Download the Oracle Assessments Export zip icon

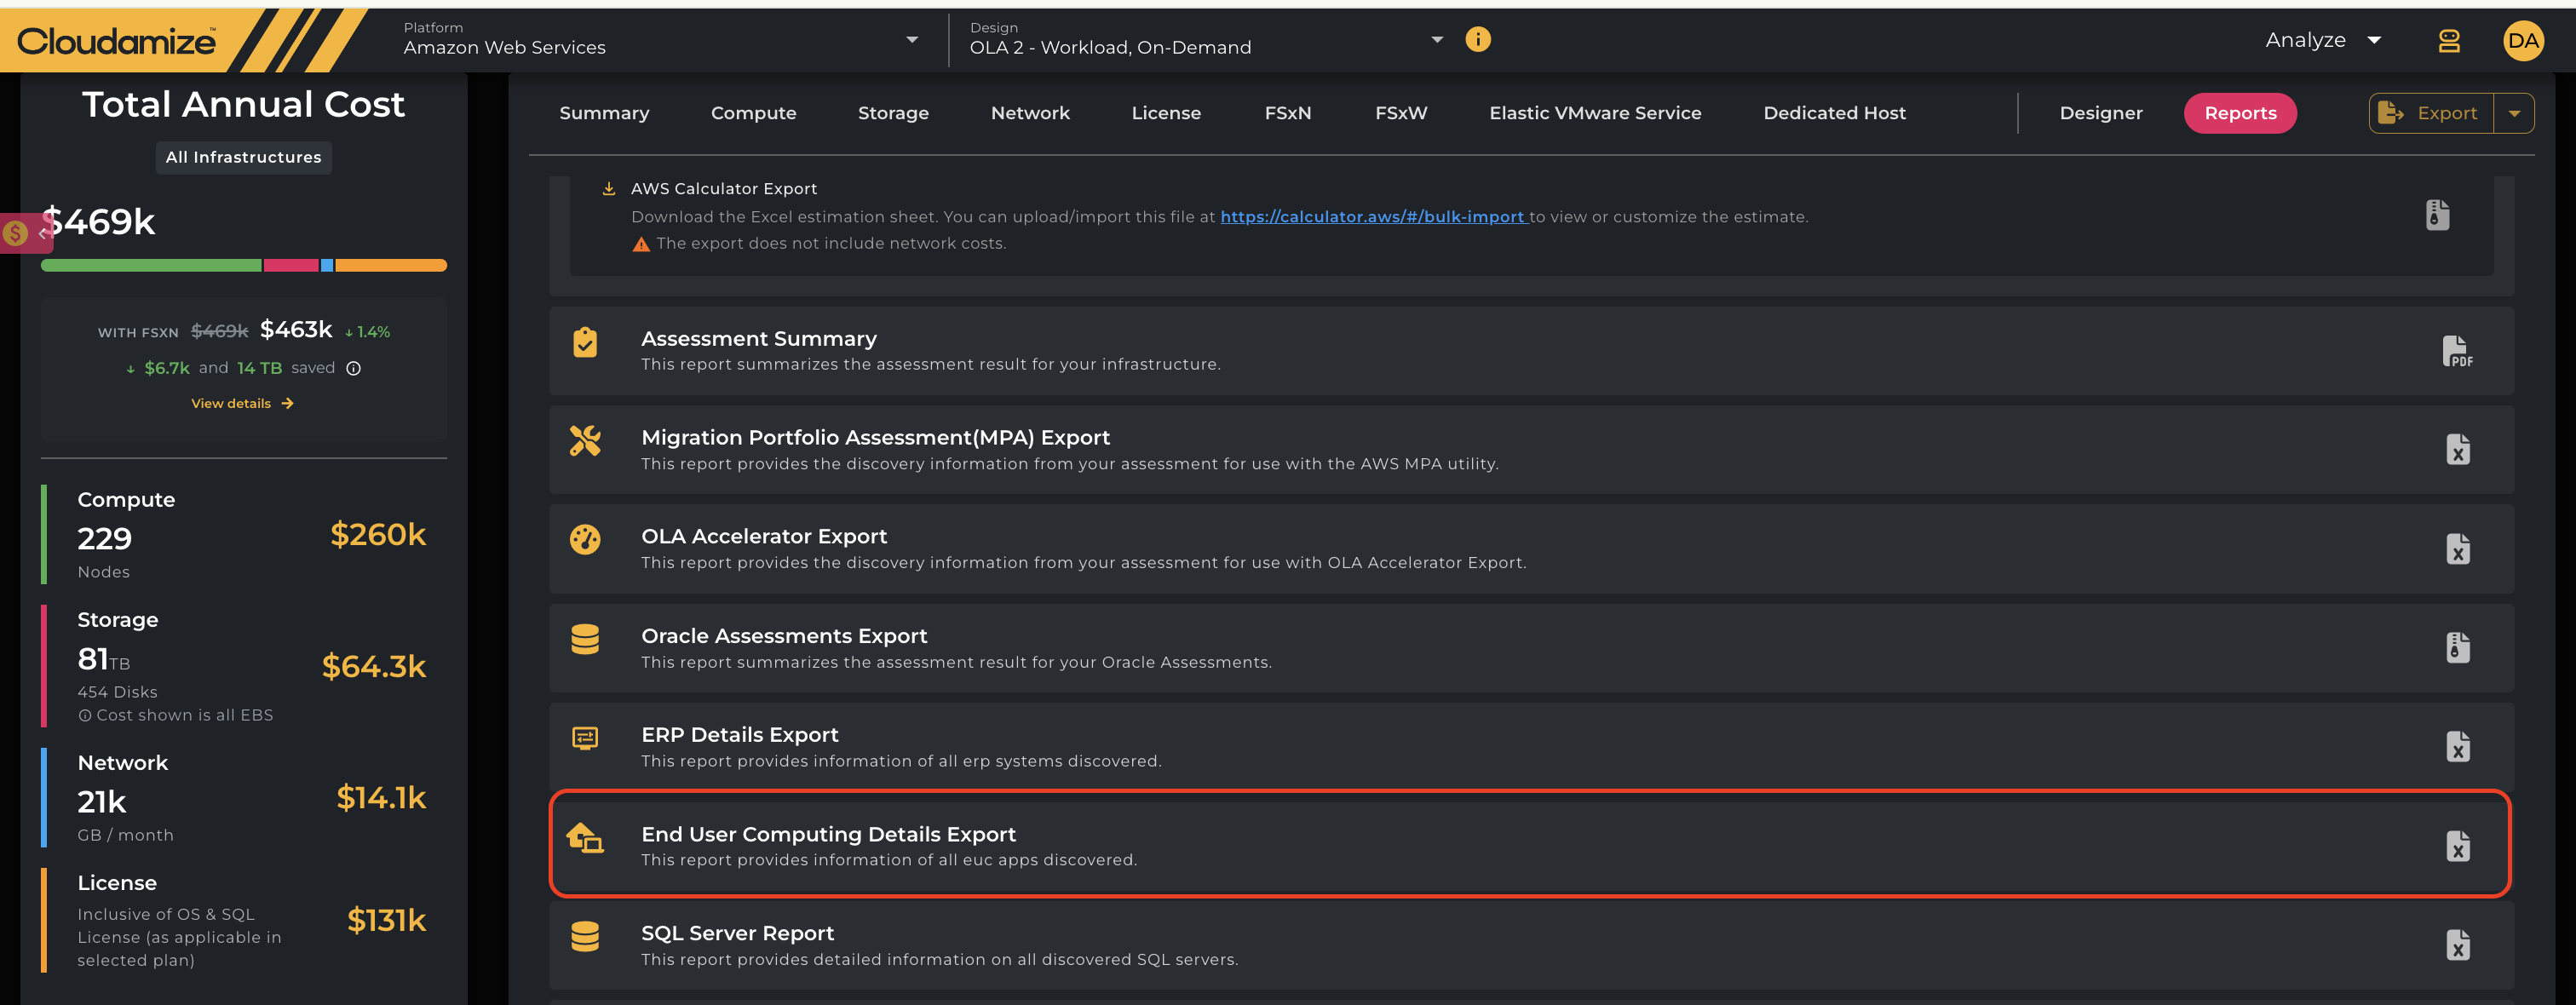(2458, 648)
